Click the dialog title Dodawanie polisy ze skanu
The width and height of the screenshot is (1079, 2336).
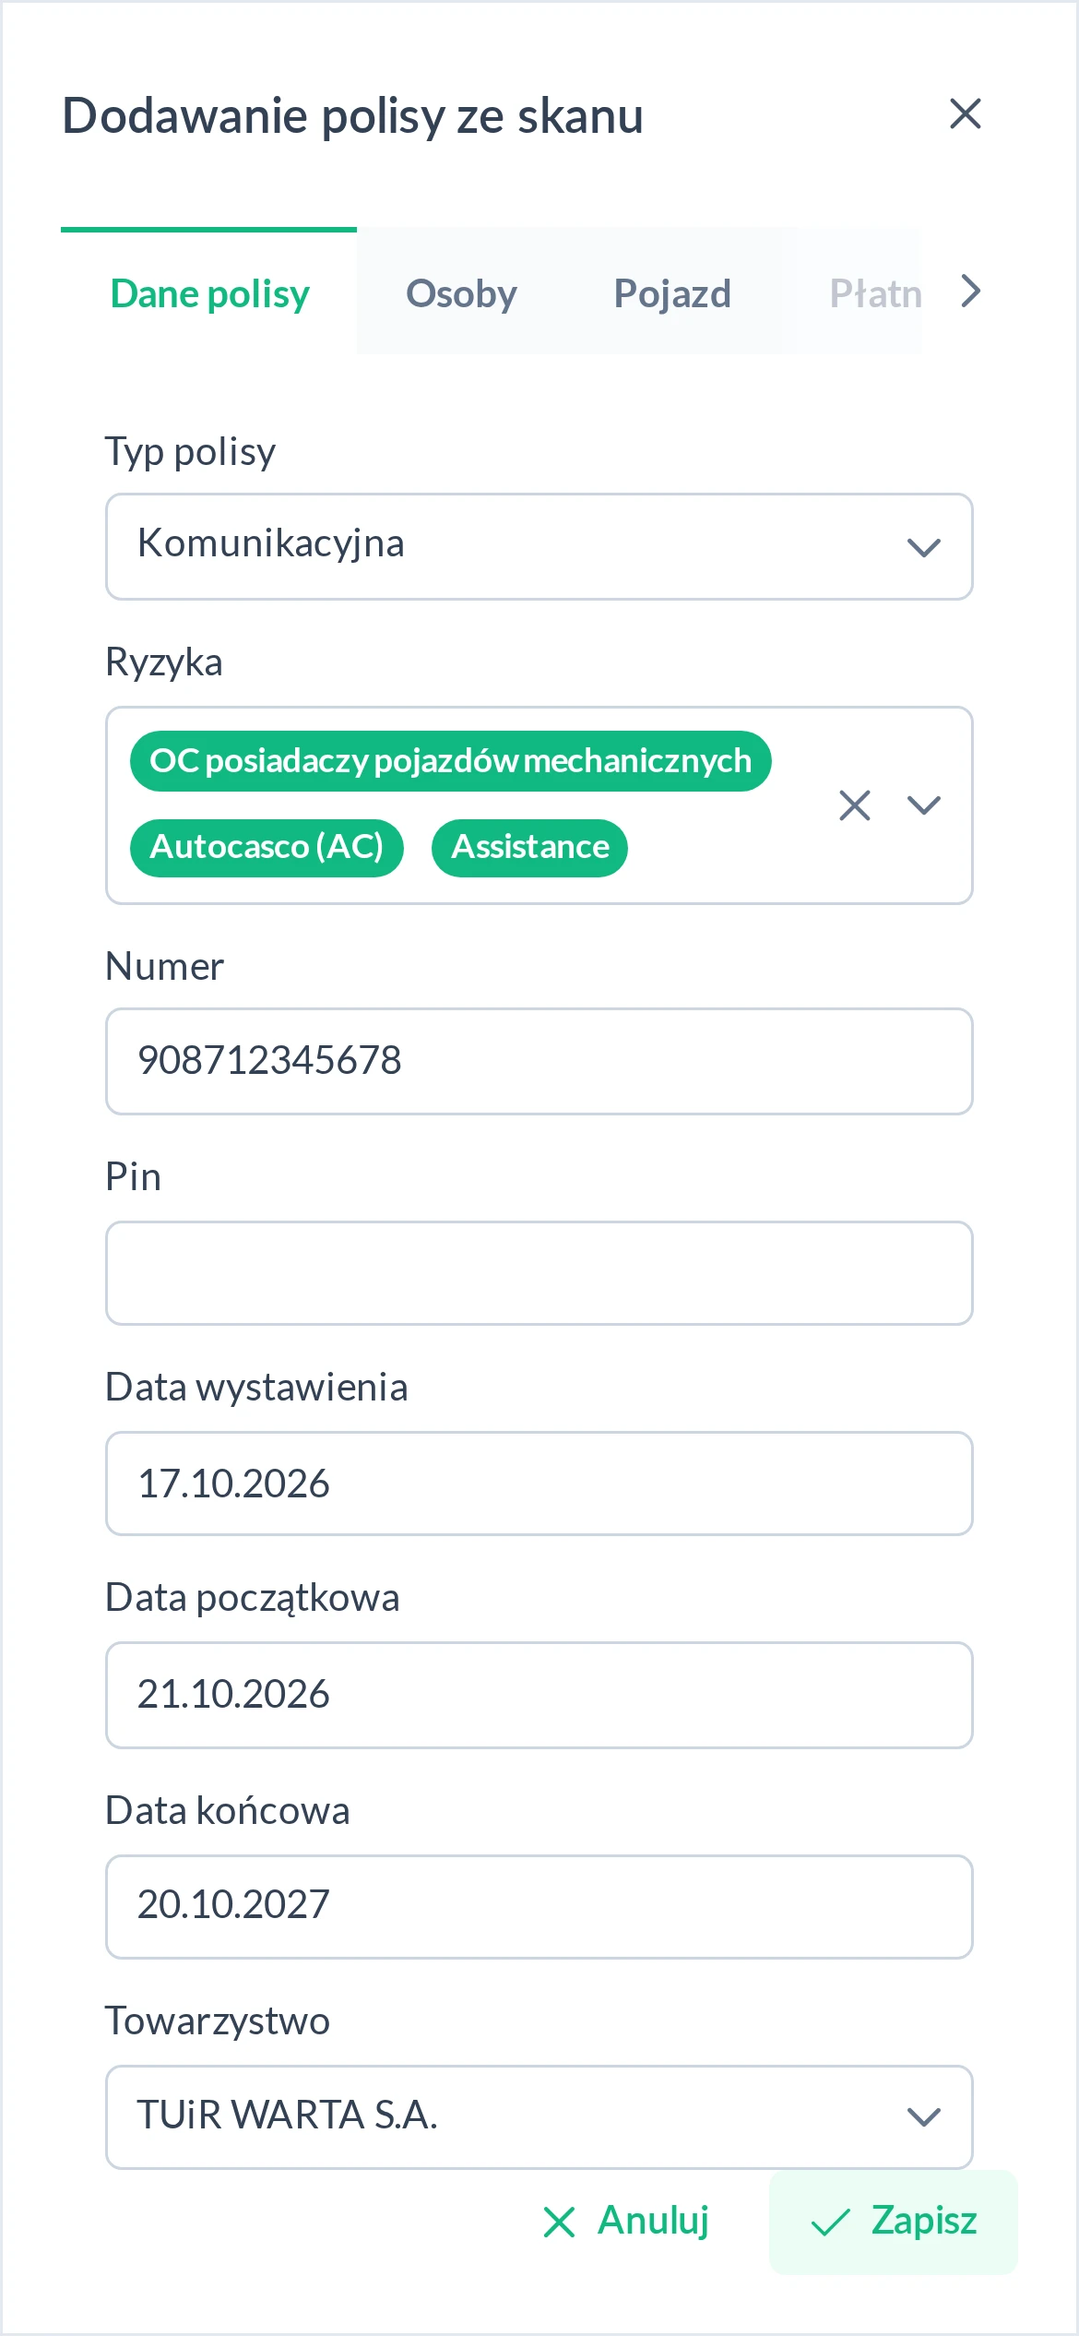click(x=352, y=116)
